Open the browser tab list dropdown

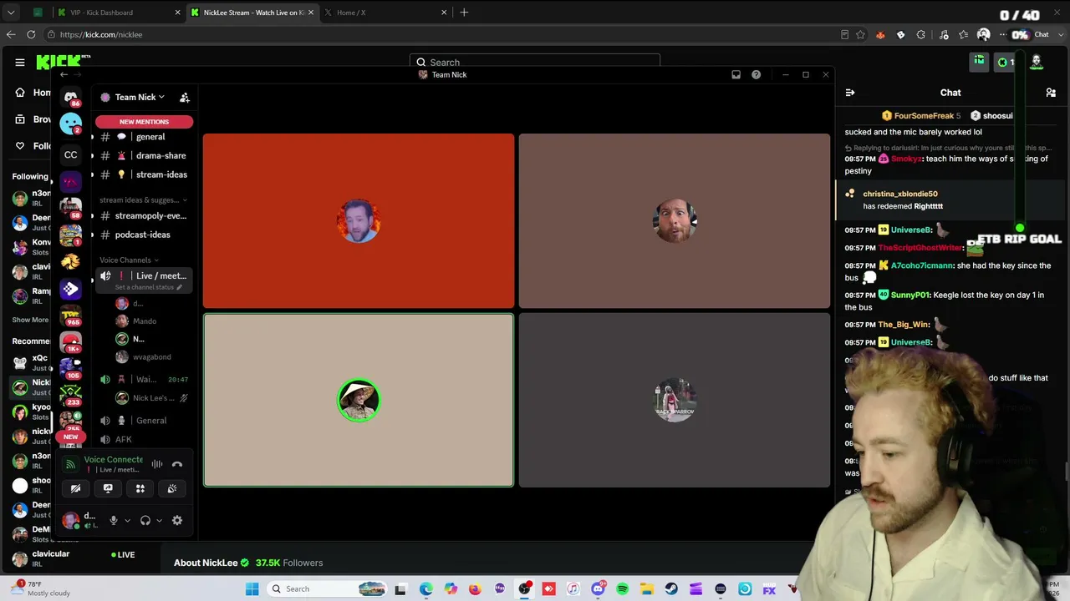click(11, 13)
